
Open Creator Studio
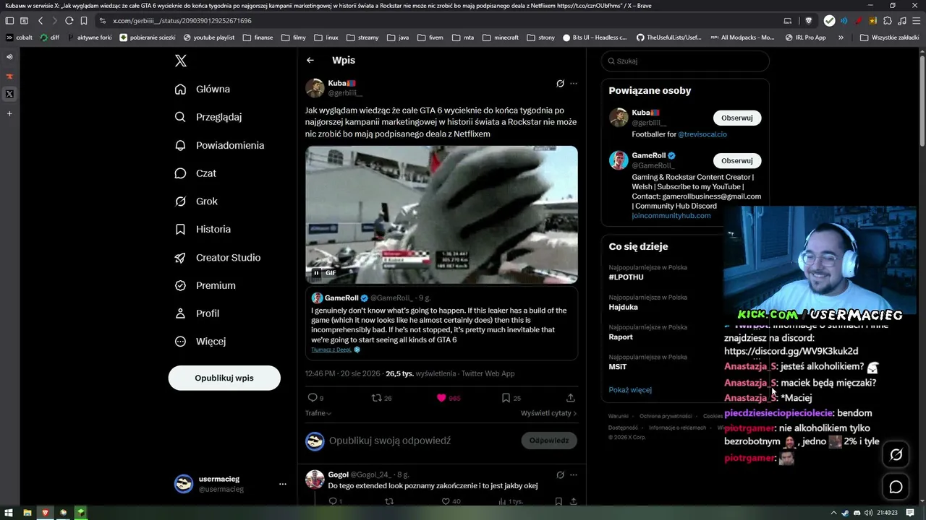[x=218, y=257]
